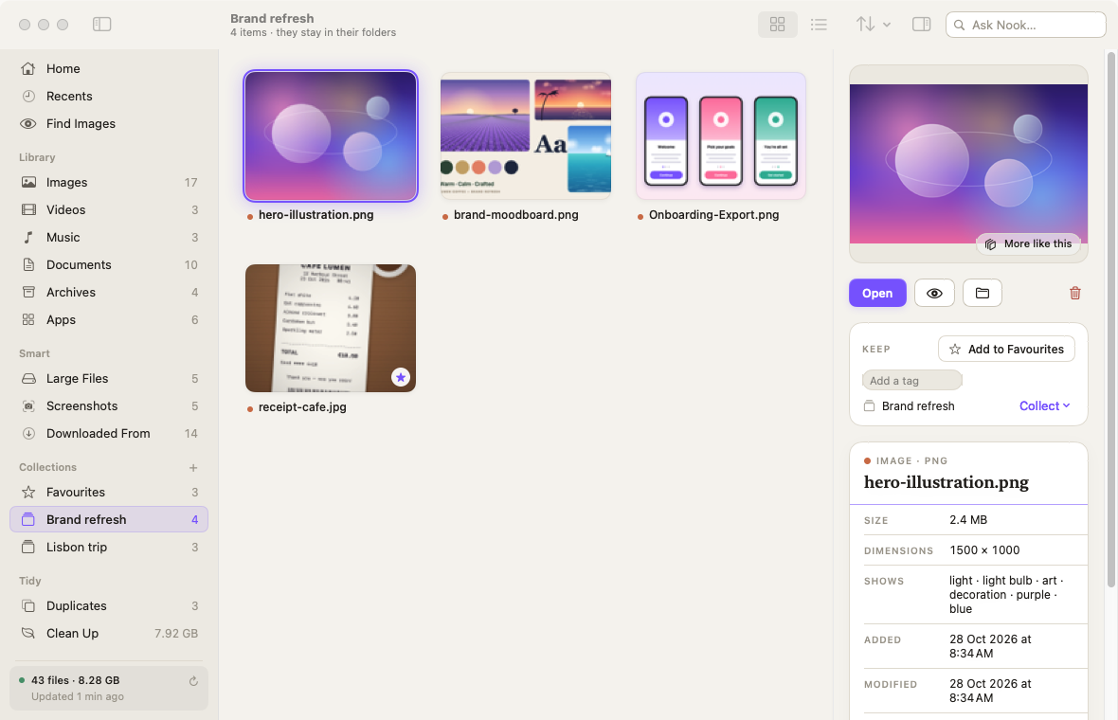Image resolution: width=1118 pixels, height=720 pixels.
Task: Click the Duplicates icon in sidebar
Action: tap(28, 606)
